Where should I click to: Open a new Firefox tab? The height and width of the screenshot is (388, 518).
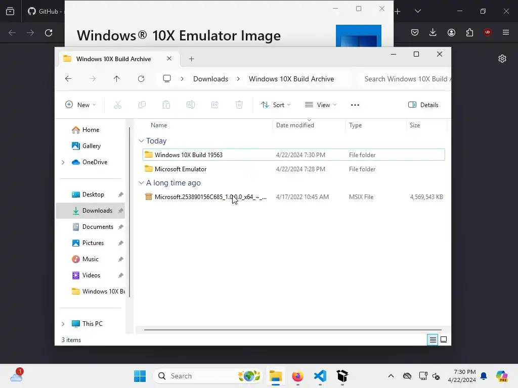(398, 12)
